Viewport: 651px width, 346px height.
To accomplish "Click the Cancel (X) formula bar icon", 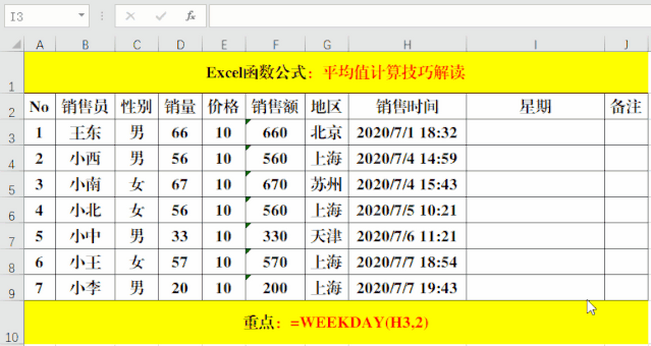I will 130,16.
